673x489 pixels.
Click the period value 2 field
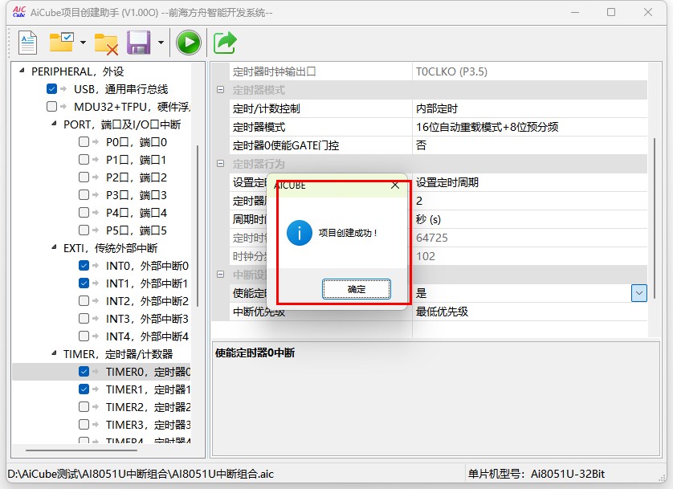tap(530, 201)
